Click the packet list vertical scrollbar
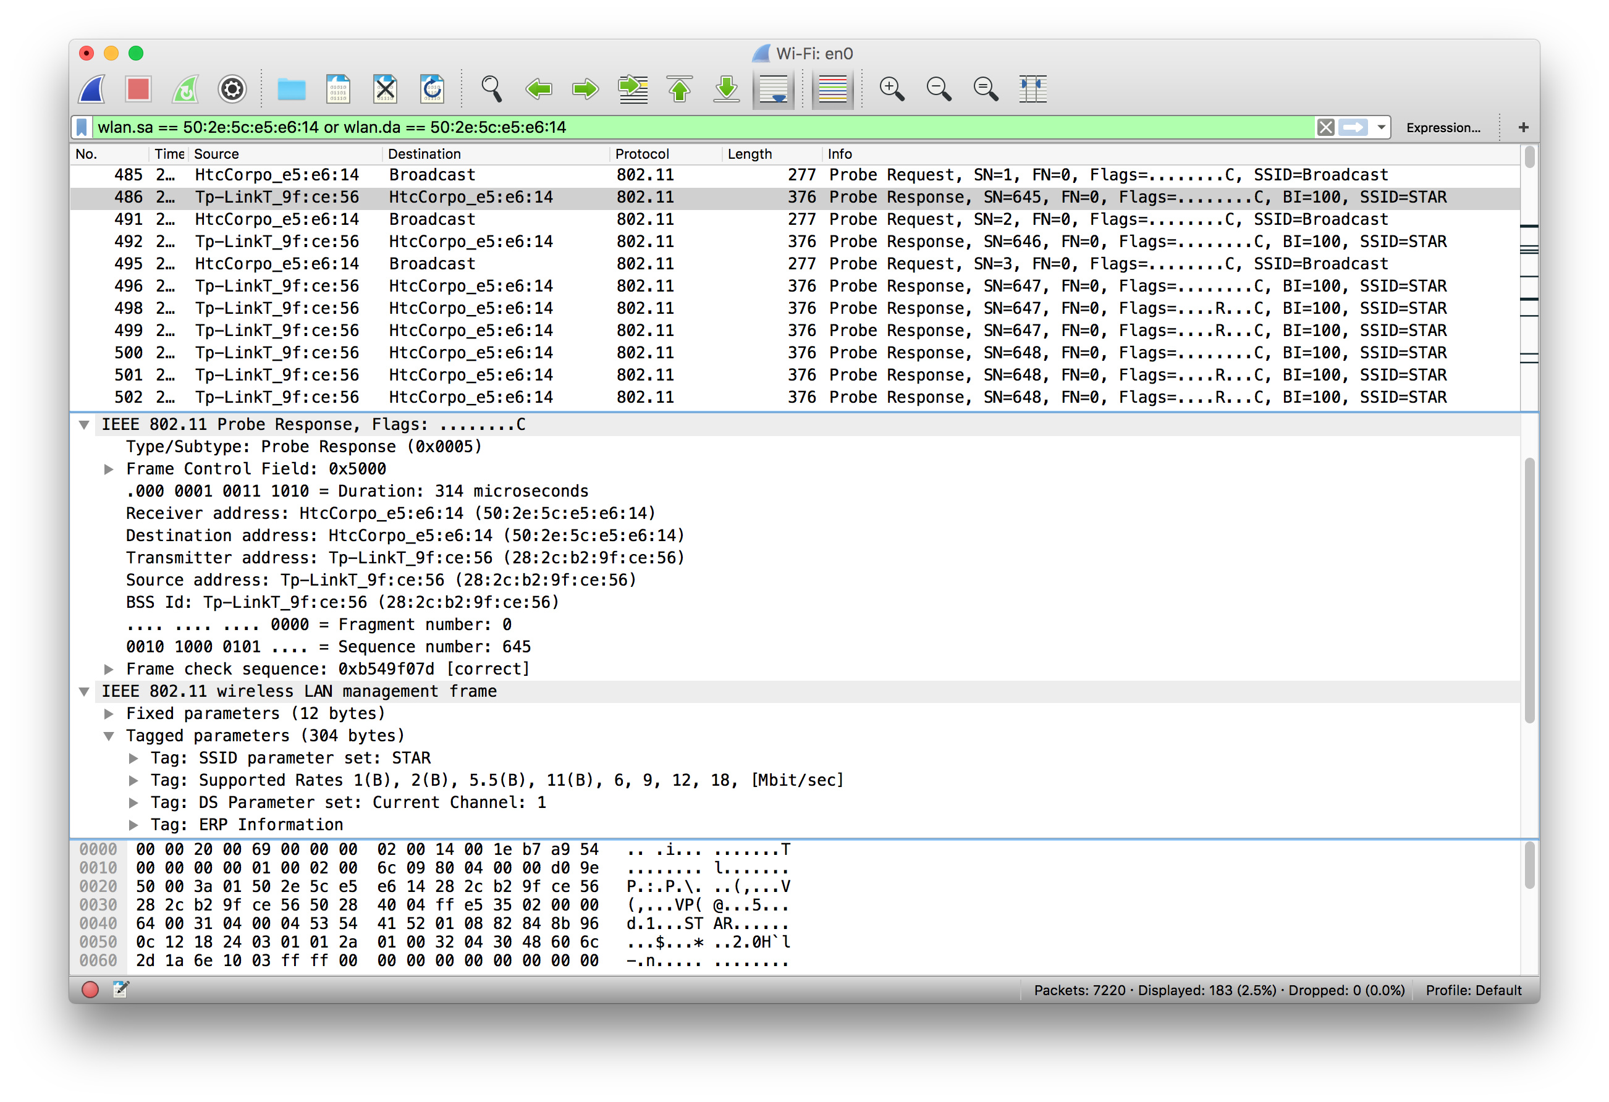The width and height of the screenshot is (1609, 1102). coord(1529,157)
